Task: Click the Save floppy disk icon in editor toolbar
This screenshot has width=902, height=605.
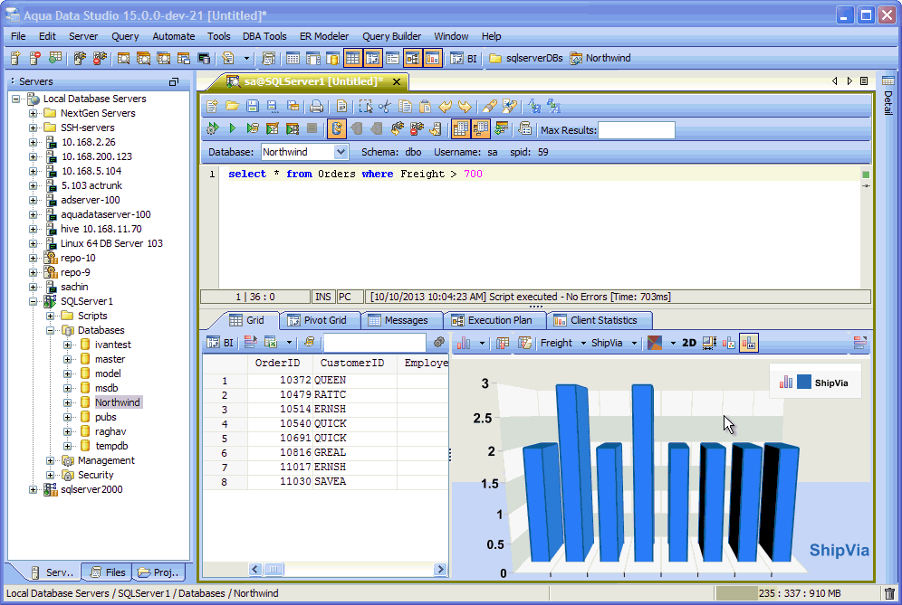Action: [252, 107]
